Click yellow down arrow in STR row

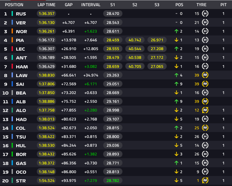pos(176,180)
